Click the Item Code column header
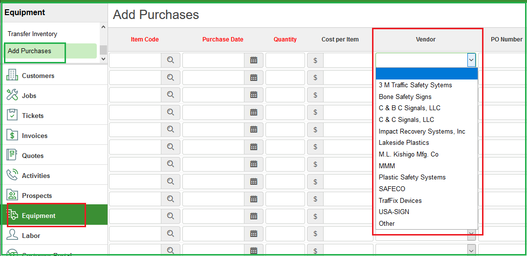This screenshot has width=527, height=256. [x=145, y=39]
